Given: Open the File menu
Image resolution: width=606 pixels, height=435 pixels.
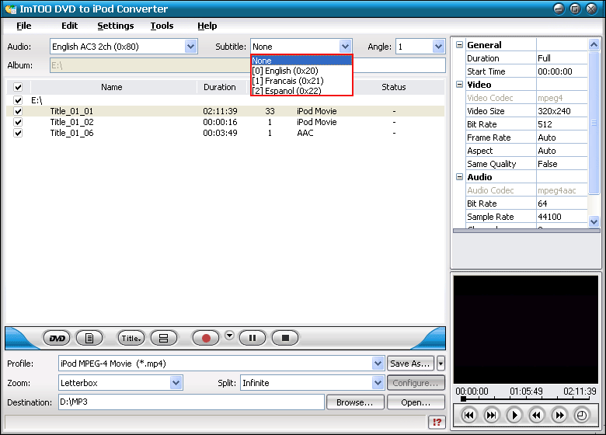Looking at the screenshot, I should pyautogui.click(x=23, y=26).
